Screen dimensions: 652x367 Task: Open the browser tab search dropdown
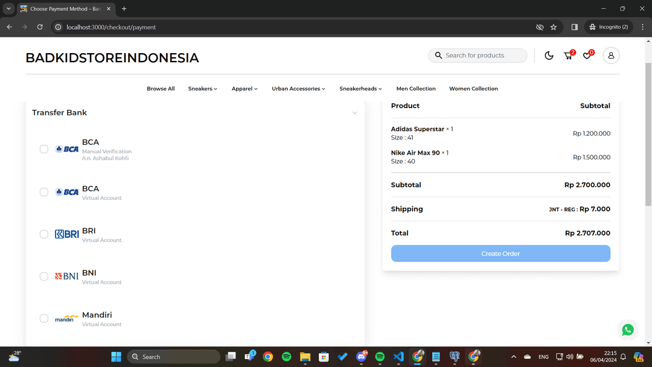point(8,8)
